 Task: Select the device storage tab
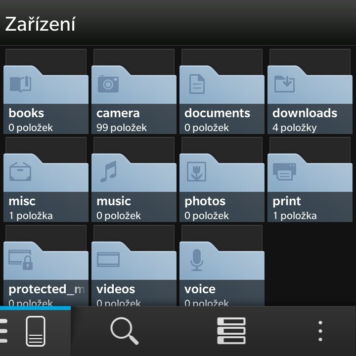tap(36, 331)
